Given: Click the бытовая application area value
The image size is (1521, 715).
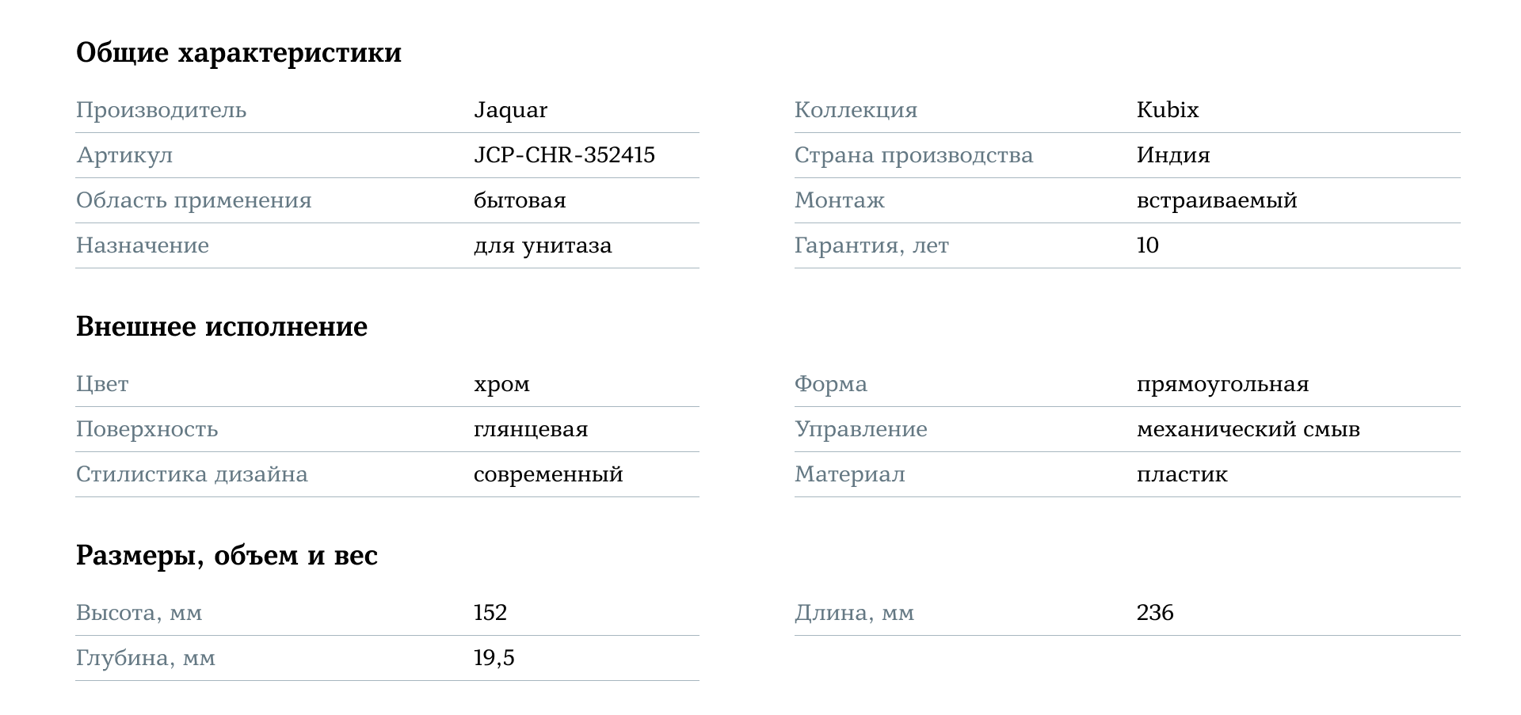Looking at the screenshot, I should click(x=520, y=200).
